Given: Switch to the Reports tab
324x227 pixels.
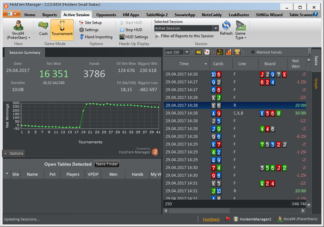Looking at the screenshot, I should [x=50, y=15].
